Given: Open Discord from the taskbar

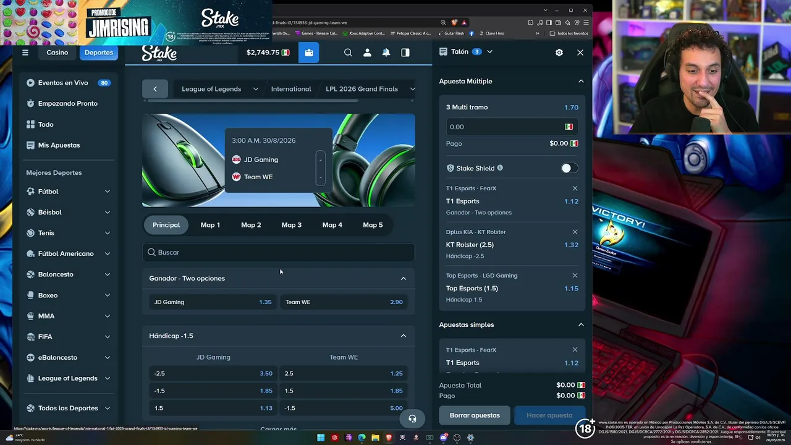Looking at the screenshot, I should click(444, 438).
